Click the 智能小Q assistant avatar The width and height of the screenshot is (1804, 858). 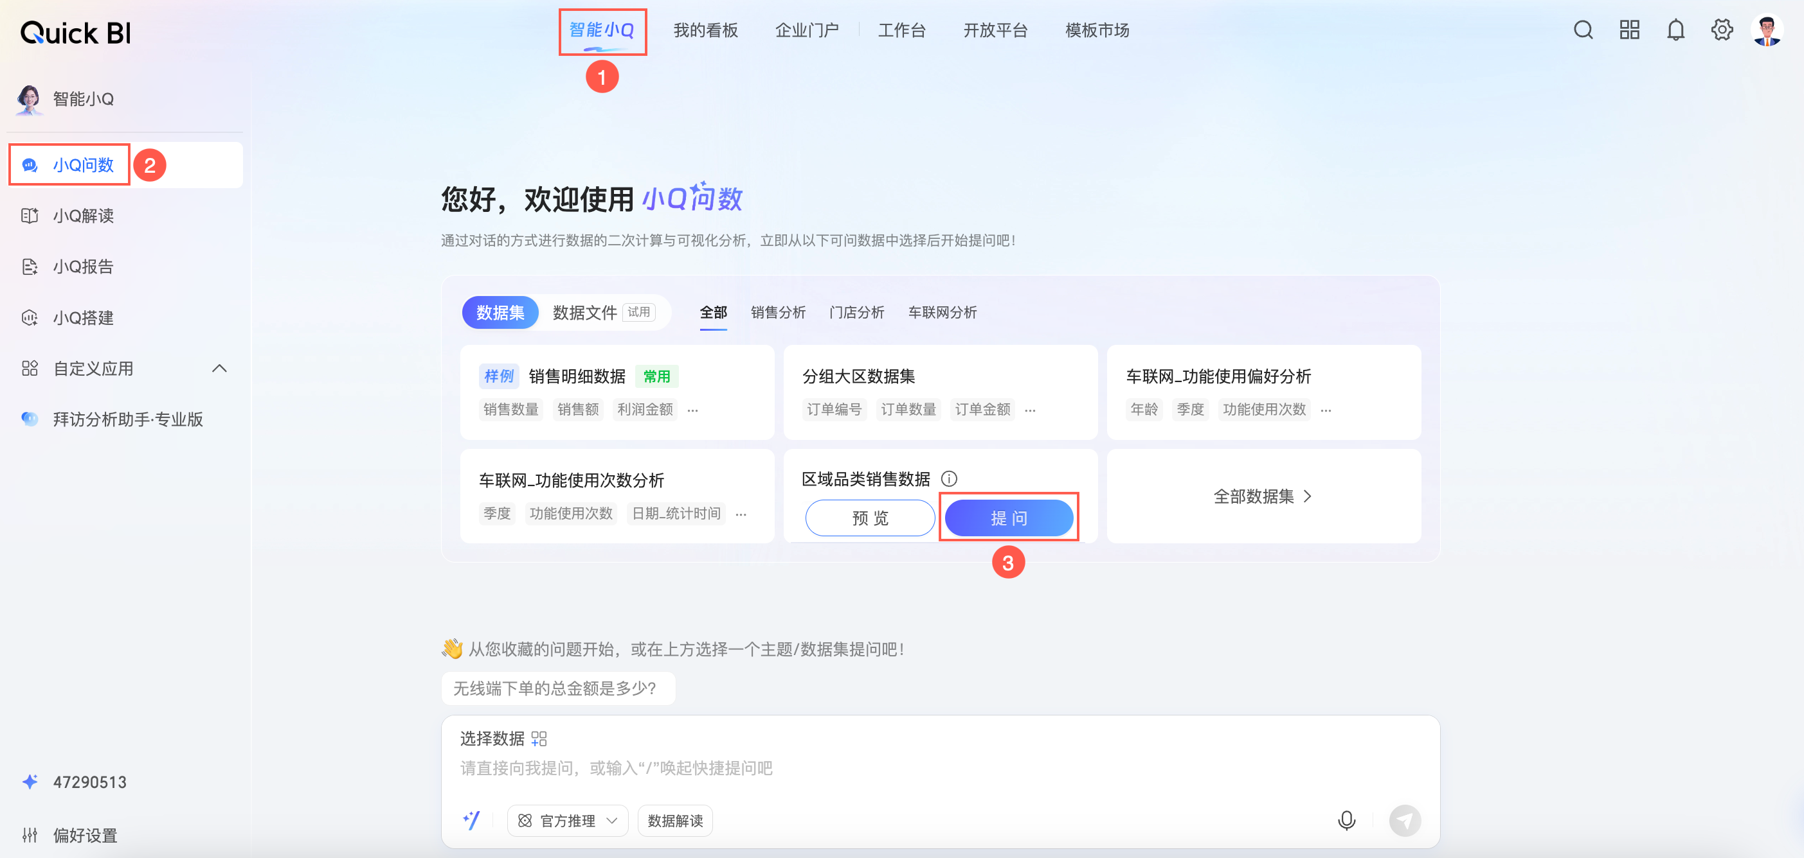pyautogui.click(x=29, y=99)
